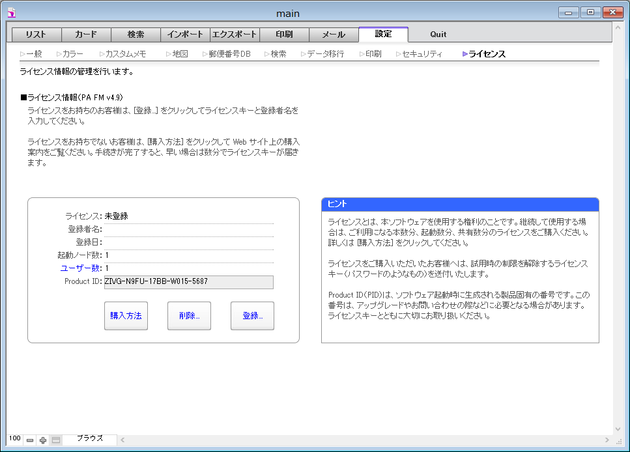Open the メール tab

click(334, 35)
